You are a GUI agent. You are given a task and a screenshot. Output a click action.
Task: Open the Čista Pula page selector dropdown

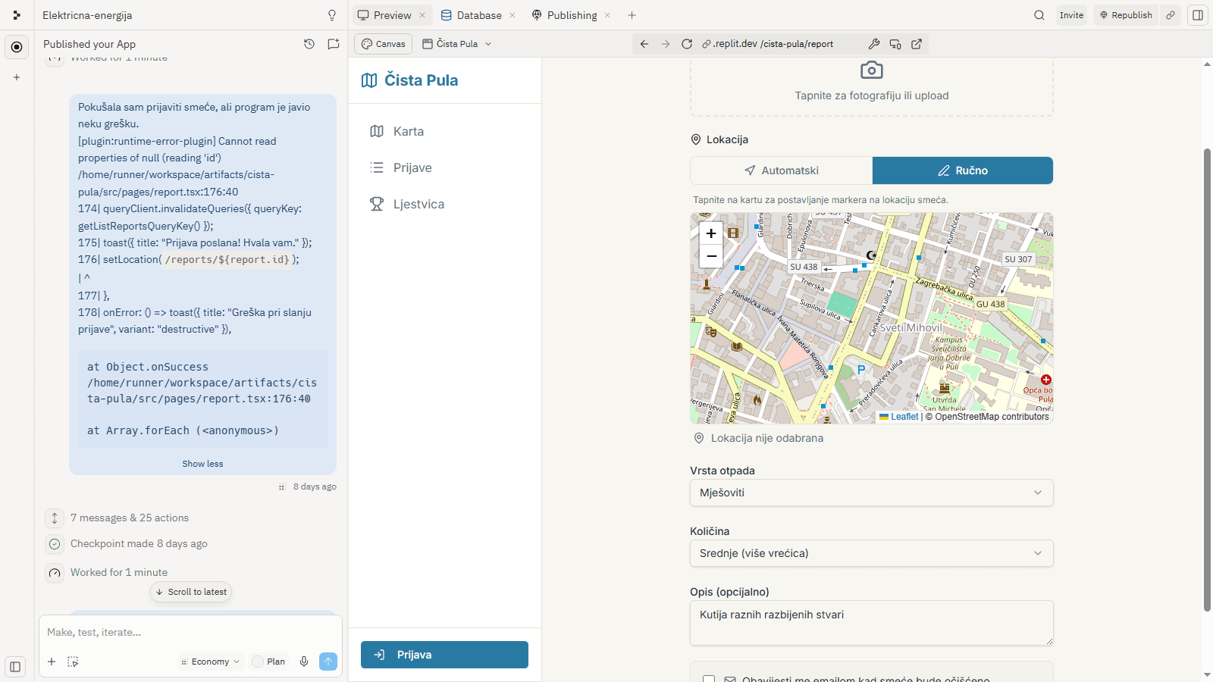click(x=457, y=44)
